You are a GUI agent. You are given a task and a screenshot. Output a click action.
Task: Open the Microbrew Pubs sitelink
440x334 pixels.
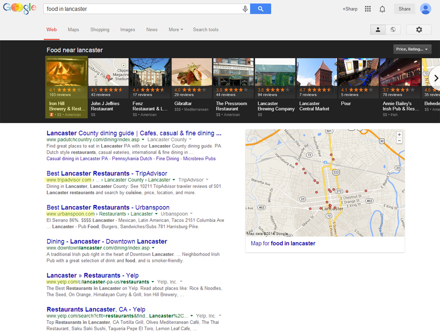199,159
